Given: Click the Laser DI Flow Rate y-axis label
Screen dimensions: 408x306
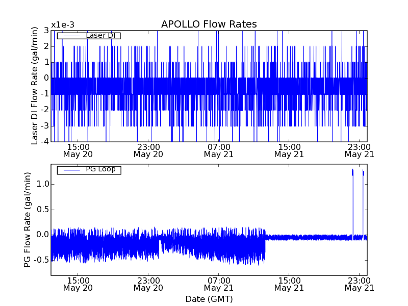Looking at the screenshot, I should point(35,86).
